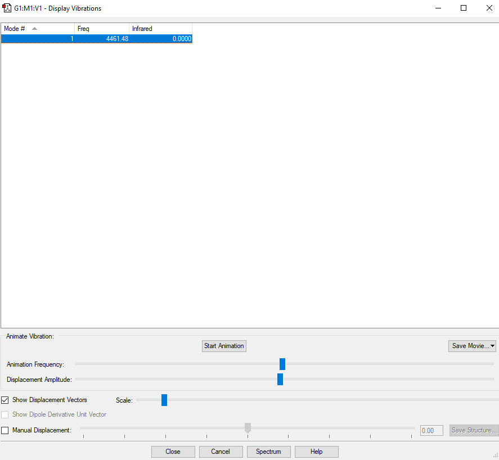This screenshot has height=460, width=499.
Task: Click the resize grip in bottom corner
Action: (496, 456)
